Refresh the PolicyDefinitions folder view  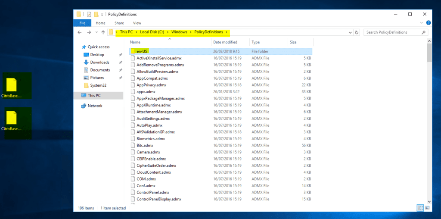point(357,32)
